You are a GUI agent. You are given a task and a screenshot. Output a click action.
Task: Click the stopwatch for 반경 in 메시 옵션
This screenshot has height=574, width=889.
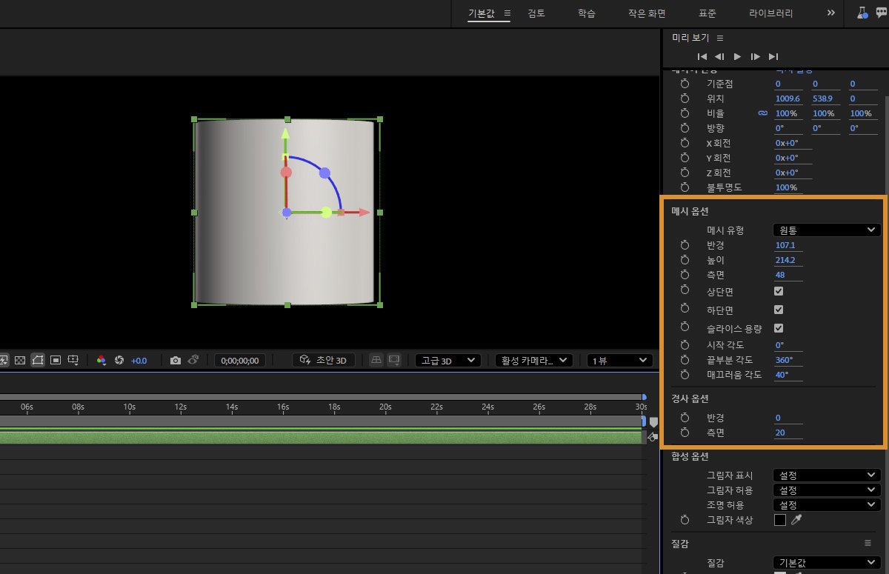[x=685, y=245]
